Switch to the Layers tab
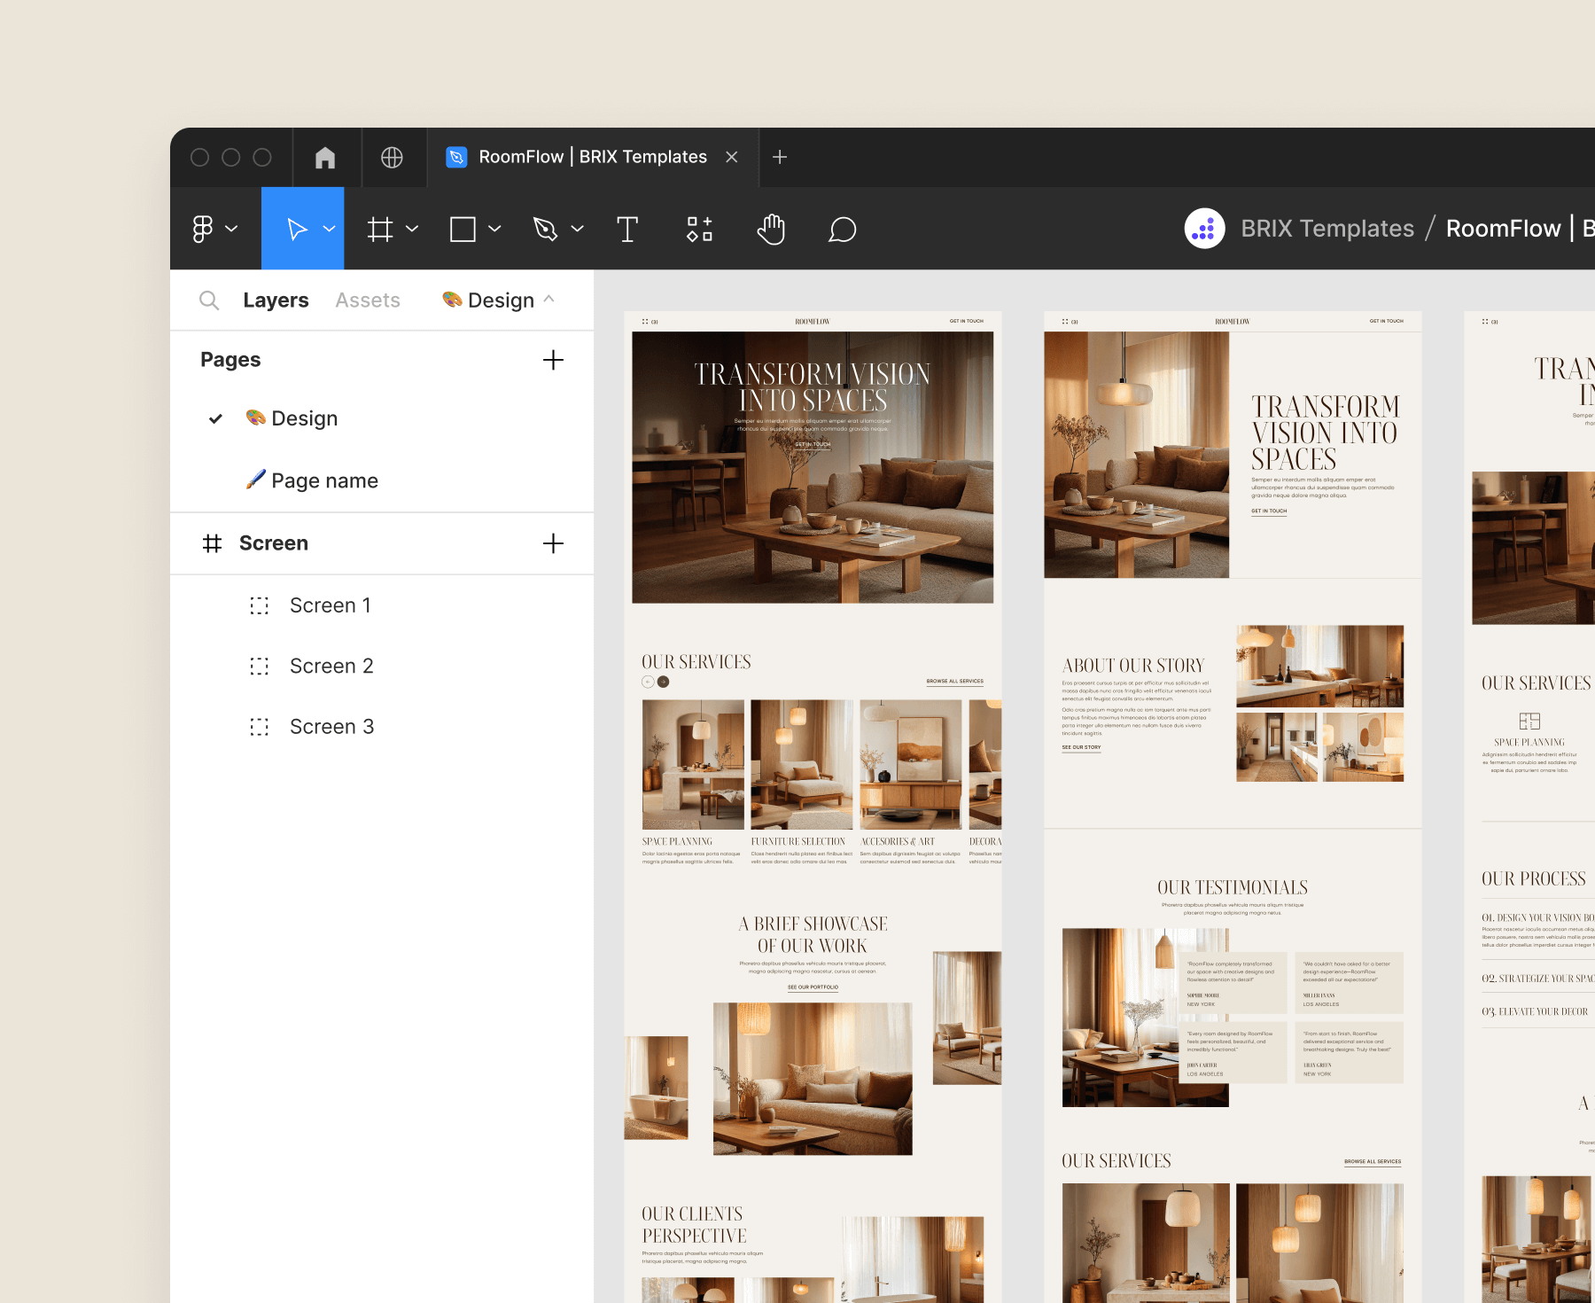1595x1303 pixels. point(276,300)
